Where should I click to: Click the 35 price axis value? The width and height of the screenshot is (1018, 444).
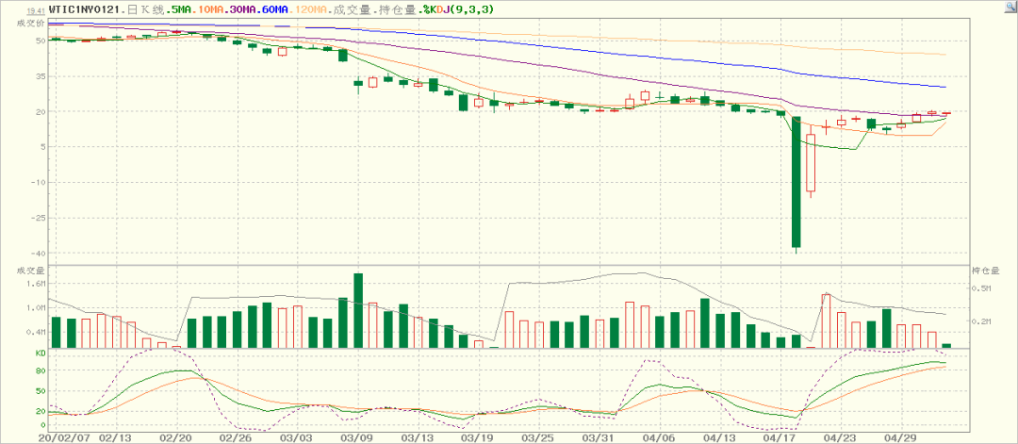tap(40, 76)
